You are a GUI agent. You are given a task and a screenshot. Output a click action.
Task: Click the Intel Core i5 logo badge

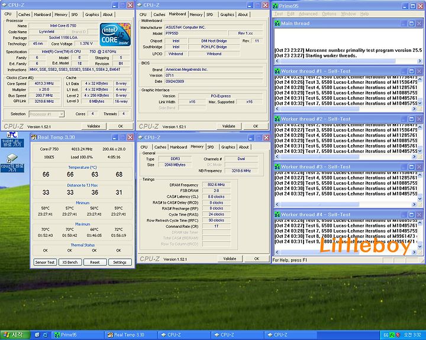[115, 34]
